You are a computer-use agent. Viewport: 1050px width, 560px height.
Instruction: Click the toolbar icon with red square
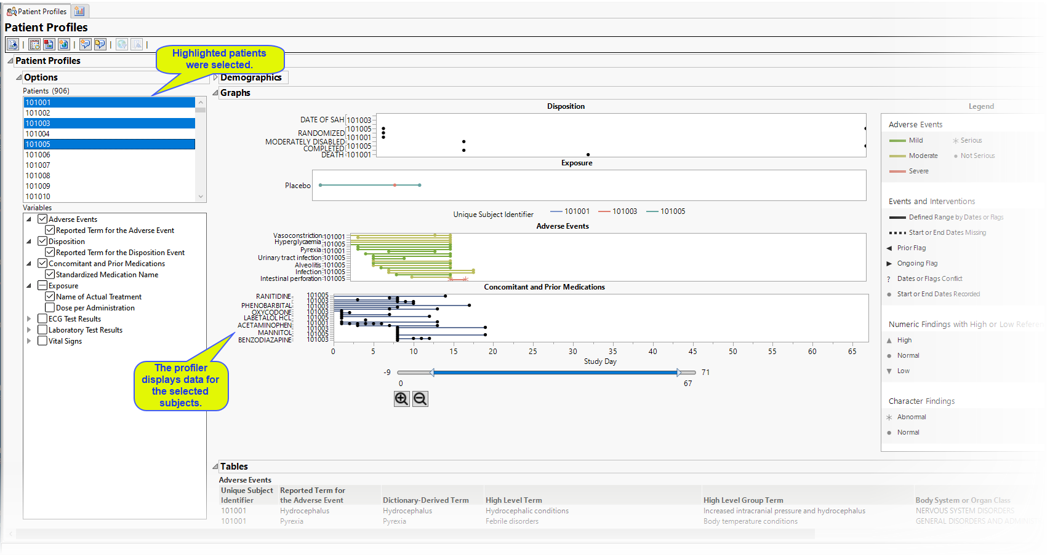[x=49, y=44]
